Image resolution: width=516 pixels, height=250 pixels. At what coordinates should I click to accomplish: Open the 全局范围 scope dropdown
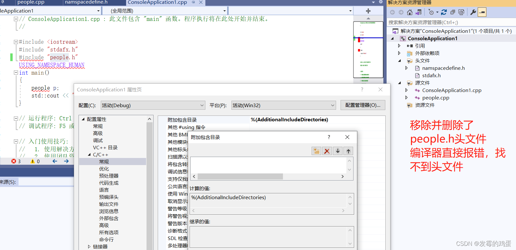(x=165, y=11)
